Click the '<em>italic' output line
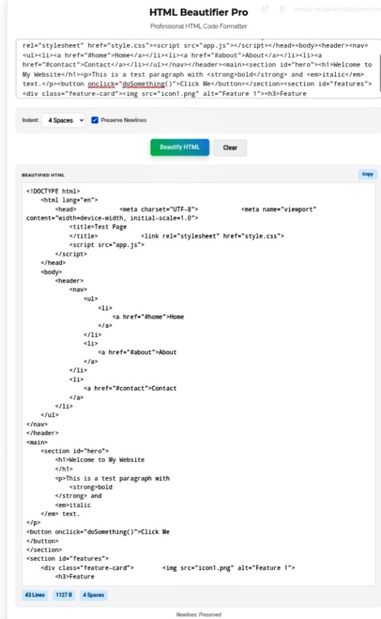The image size is (381, 619). tap(73, 505)
